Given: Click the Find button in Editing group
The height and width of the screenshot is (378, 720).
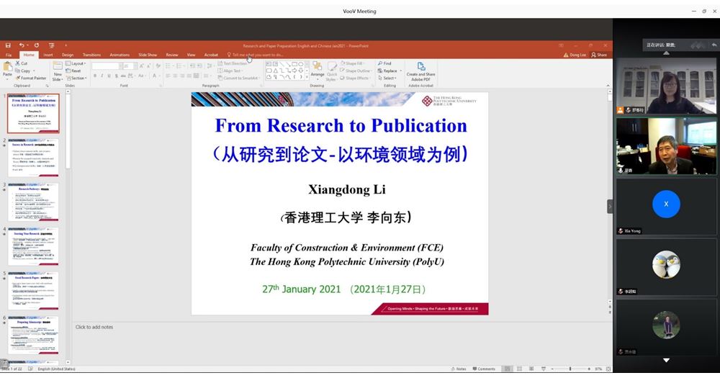Looking at the screenshot, I should click(385, 63).
